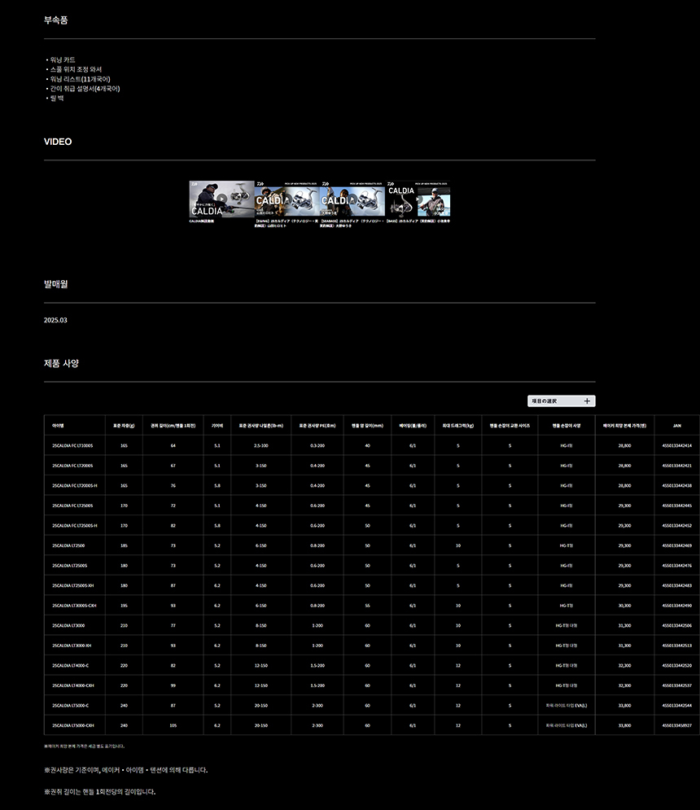700x810 pixels.
Task: Click the 기어비 column header
Action: coord(217,425)
